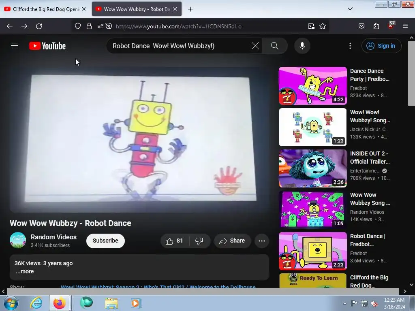This screenshot has width=415, height=311.
Task: Save page to Pocket
Action: pos(362,26)
